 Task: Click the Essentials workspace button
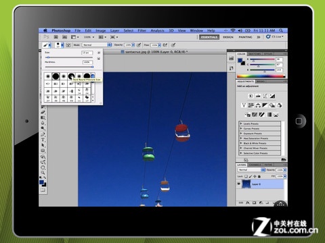209,37
